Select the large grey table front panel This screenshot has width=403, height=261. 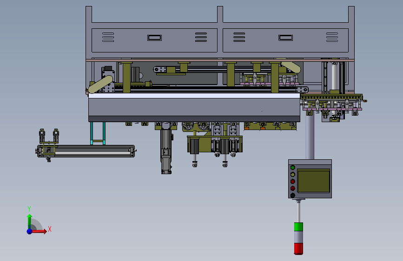194,107
